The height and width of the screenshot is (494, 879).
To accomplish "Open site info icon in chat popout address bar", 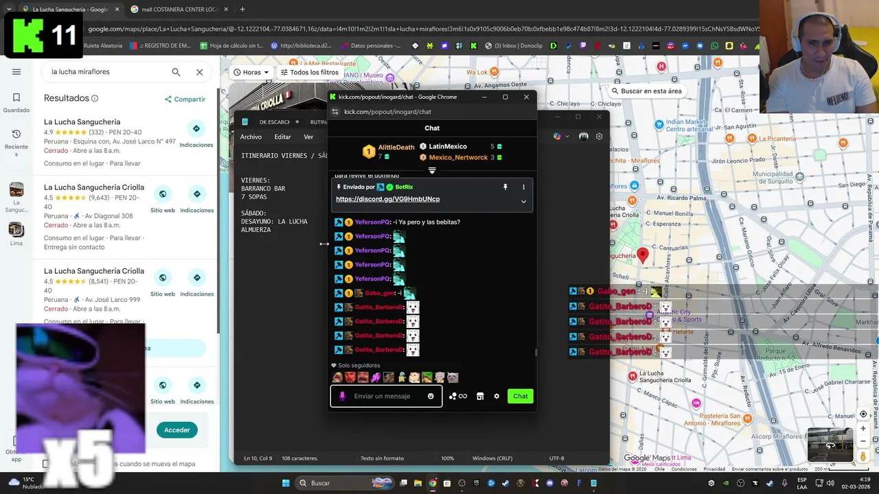I will (335, 112).
